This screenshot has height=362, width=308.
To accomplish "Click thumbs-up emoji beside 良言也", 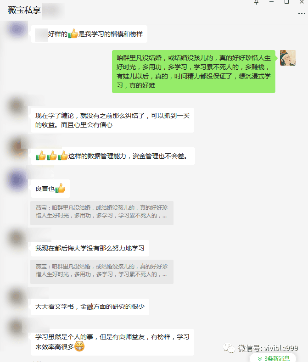I will coord(60,189).
